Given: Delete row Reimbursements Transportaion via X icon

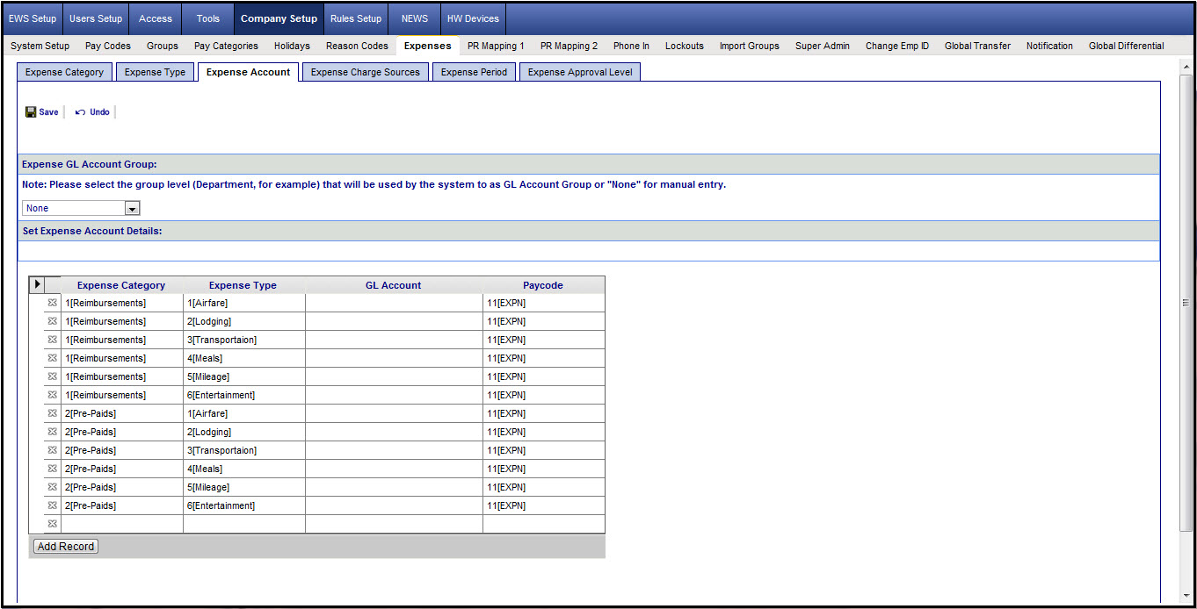Looking at the screenshot, I should [52, 340].
